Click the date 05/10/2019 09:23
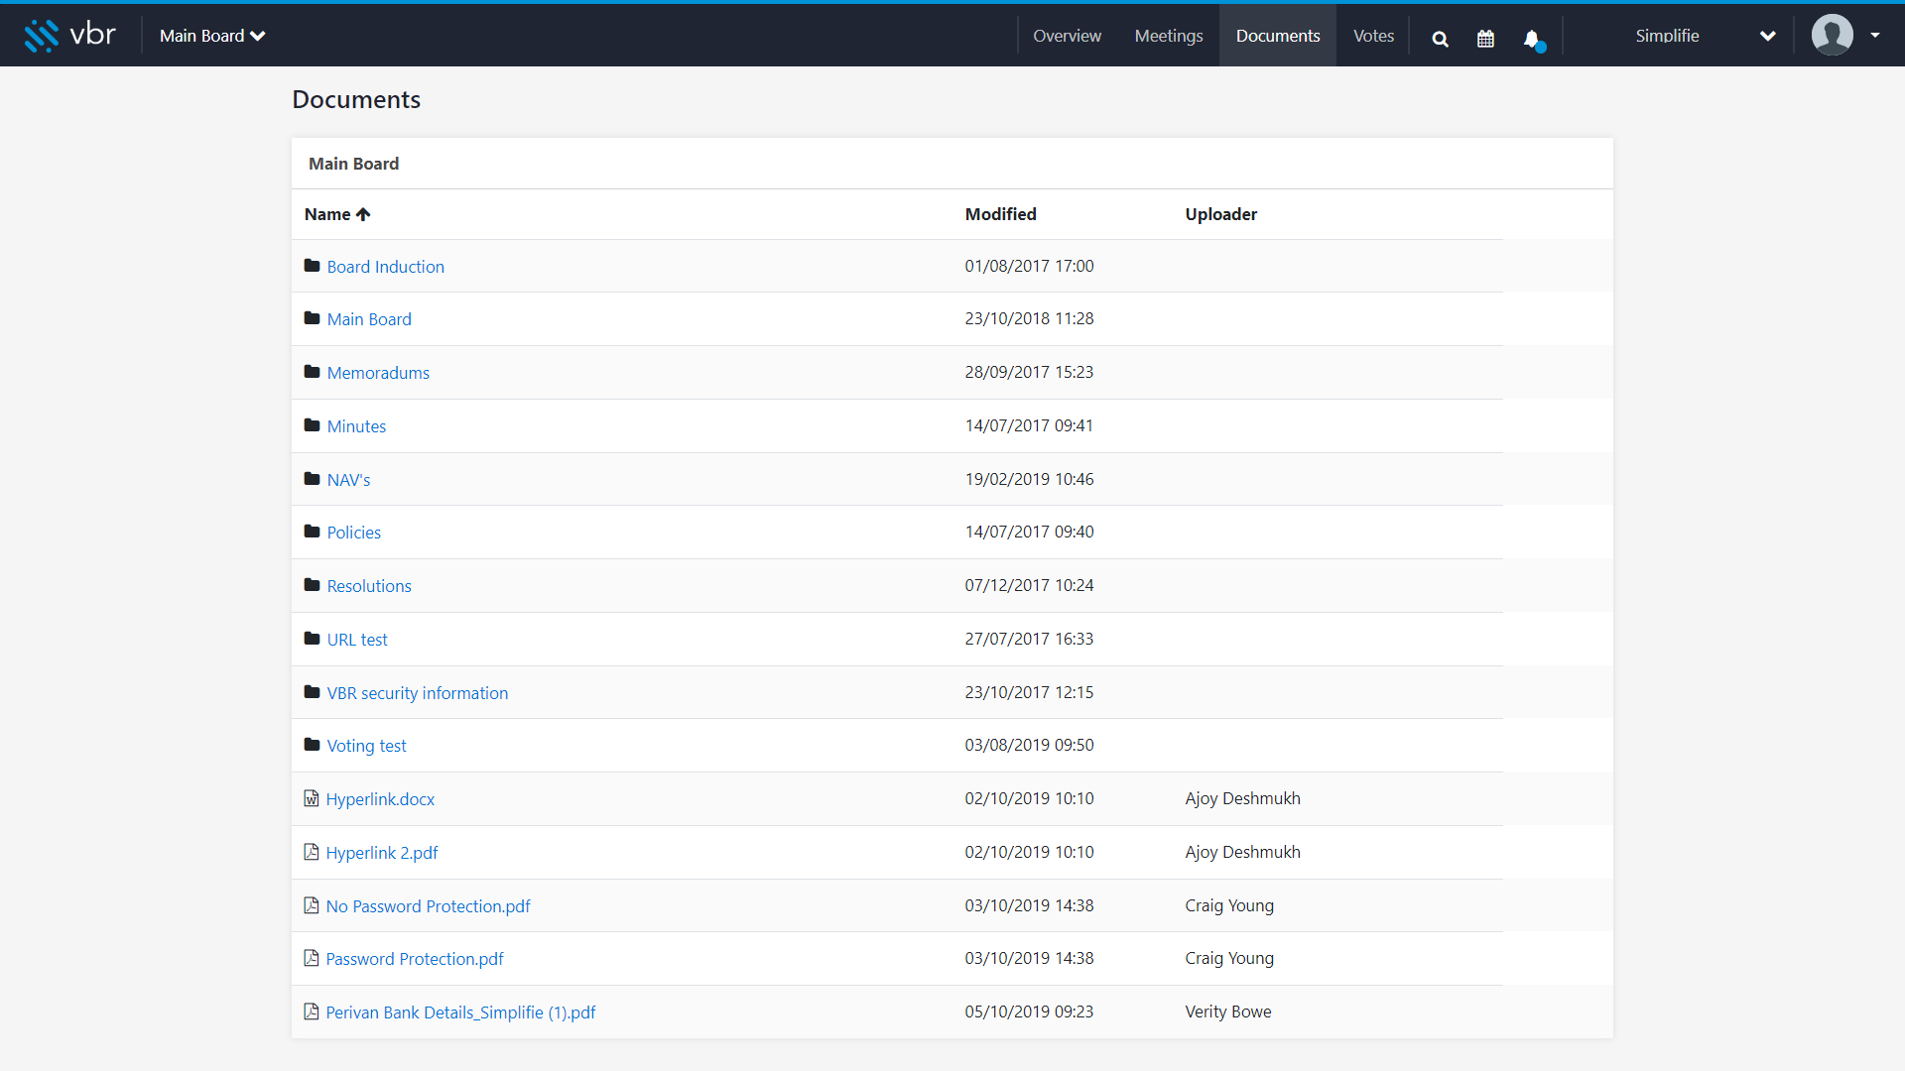The image size is (1905, 1071). click(x=1029, y=1011)
